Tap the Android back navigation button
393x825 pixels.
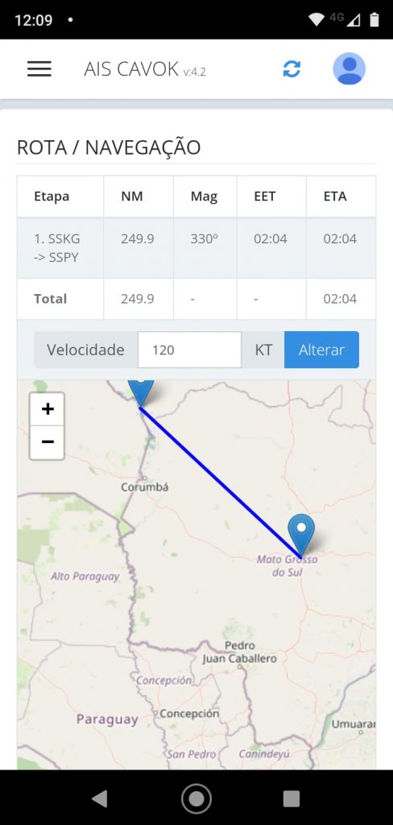pyautogui.click(x=99, y=798)
